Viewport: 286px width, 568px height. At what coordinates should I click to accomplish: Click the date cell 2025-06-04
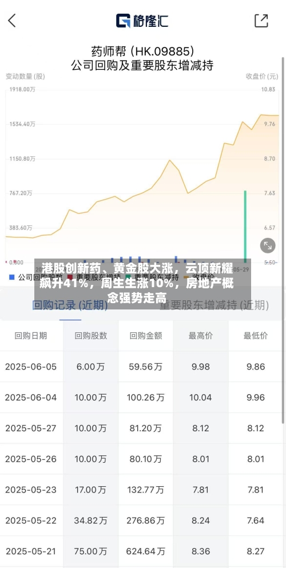click(x=31, y=398)
